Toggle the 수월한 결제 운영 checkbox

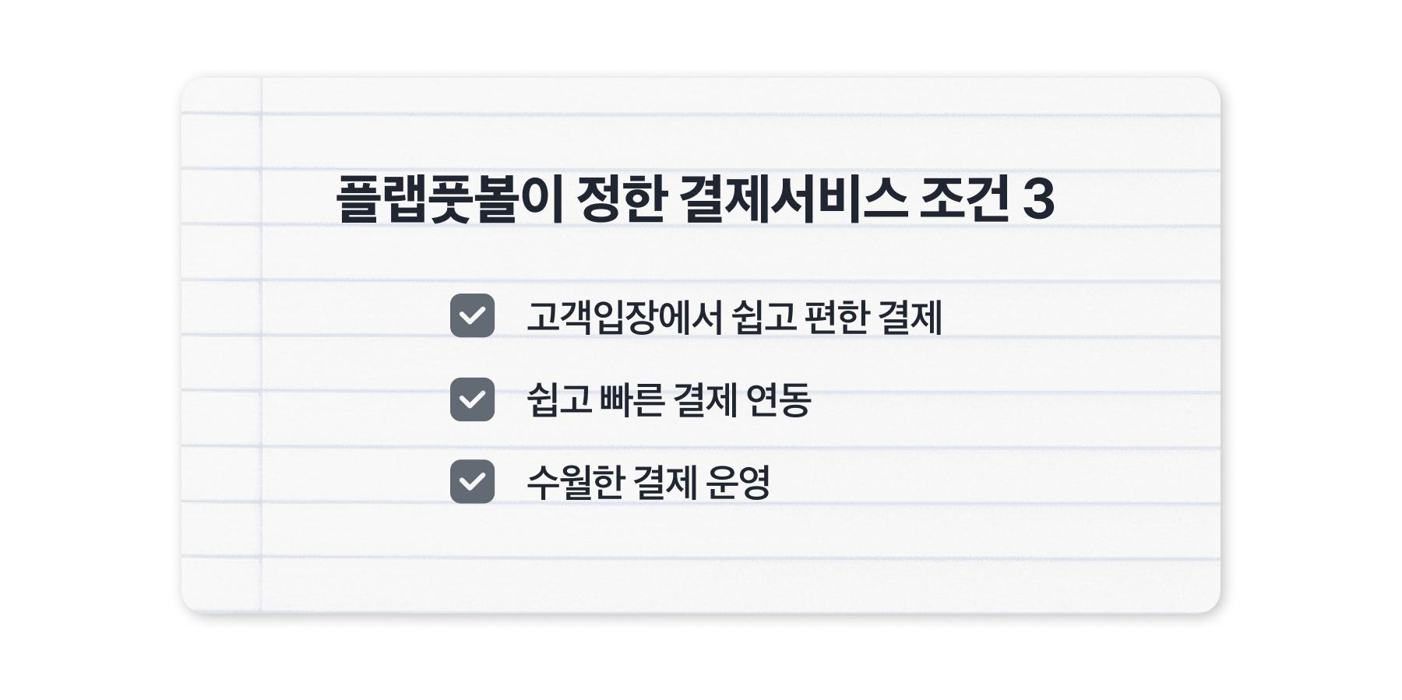[x=472, y=481]
